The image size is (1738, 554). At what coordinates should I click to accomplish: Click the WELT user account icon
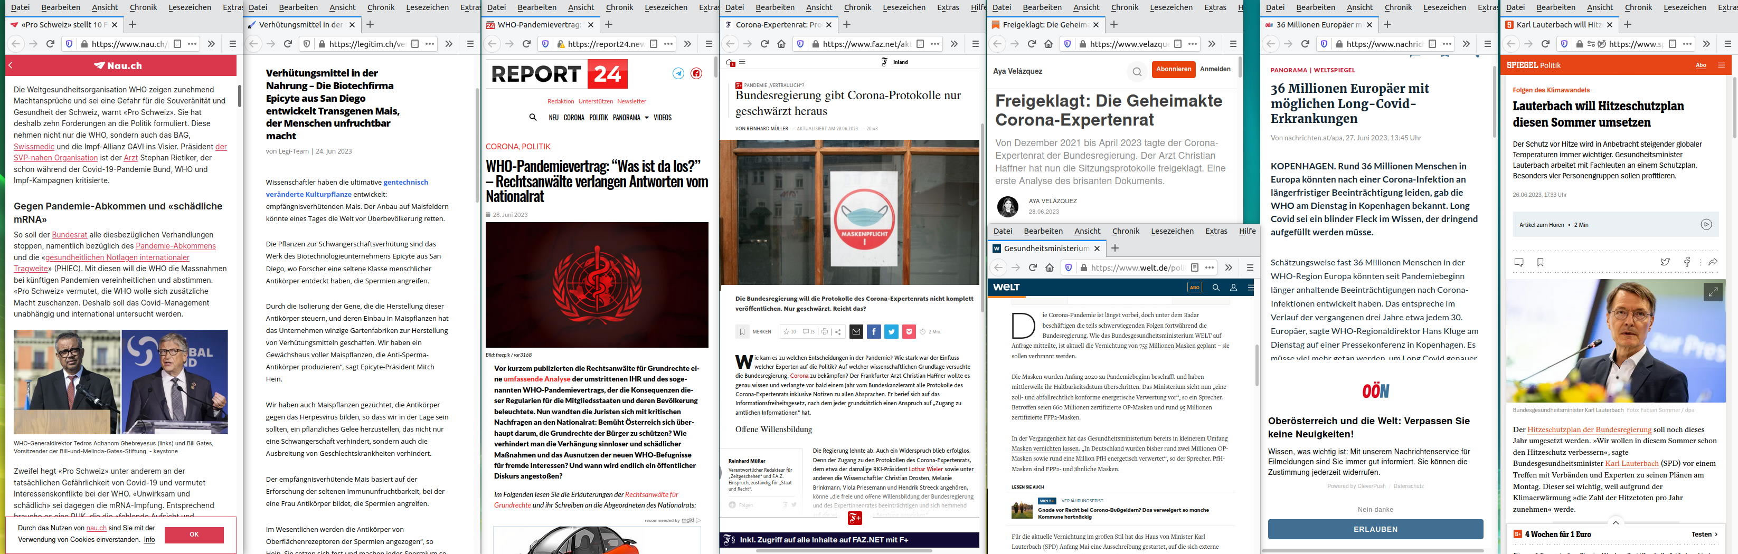click(1233, 287)
